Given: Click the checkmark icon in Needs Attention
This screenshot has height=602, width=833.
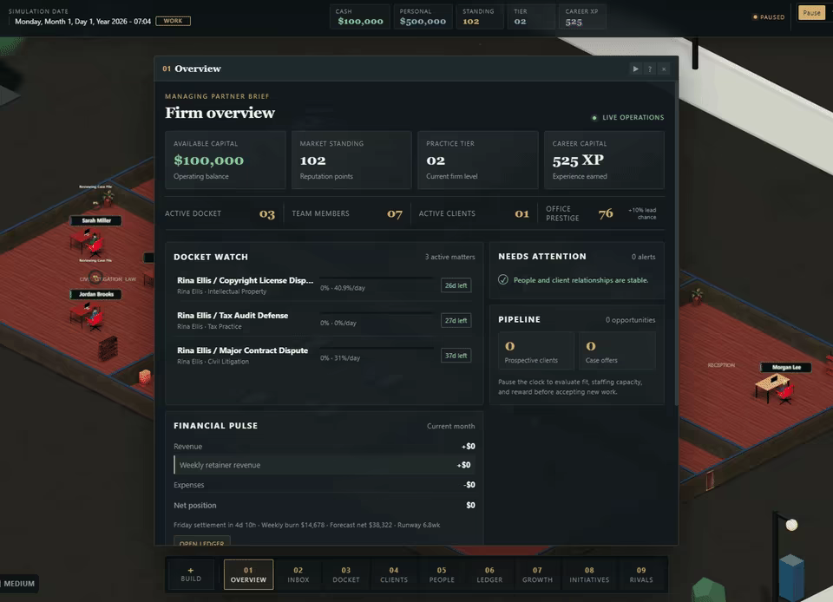Looking at the screenshot, I should pos(503,280).
